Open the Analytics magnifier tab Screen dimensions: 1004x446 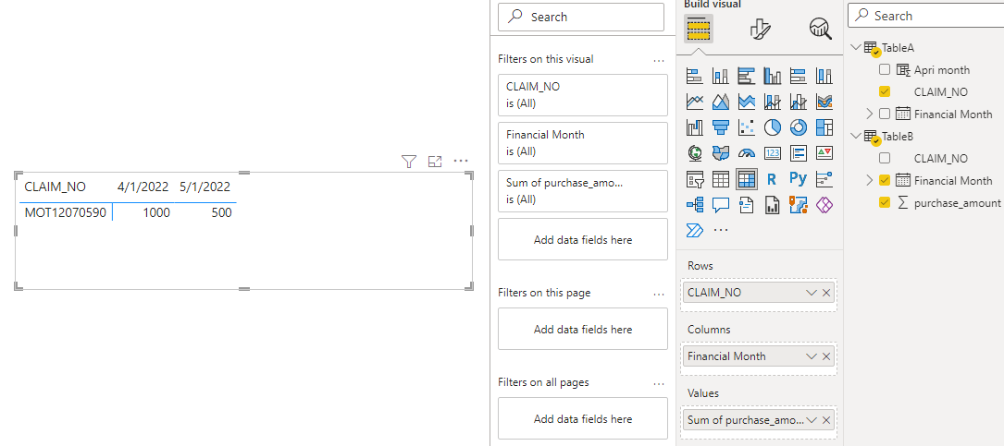(820, 28)
